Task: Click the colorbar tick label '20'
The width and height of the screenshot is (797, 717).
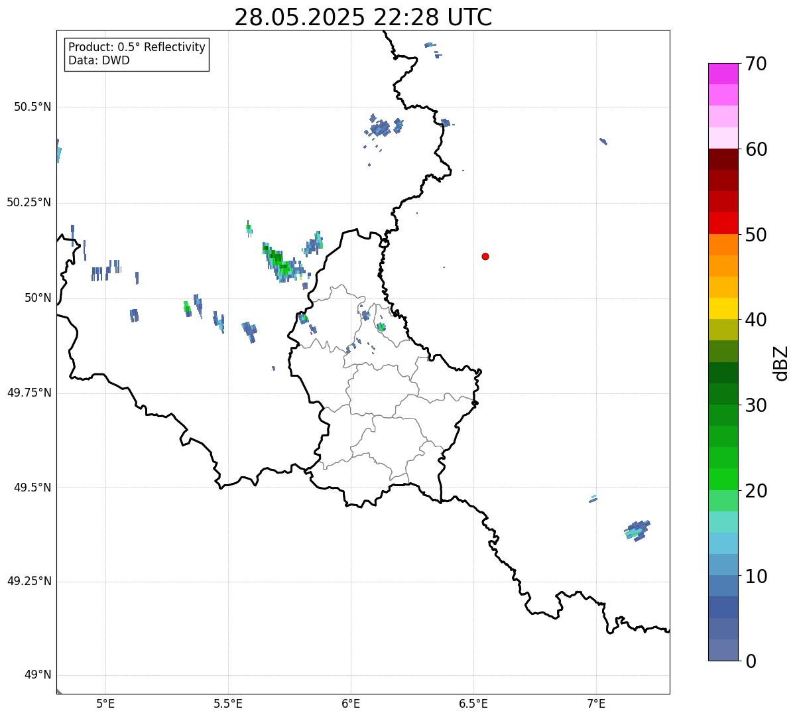Action: pos(756,491)
